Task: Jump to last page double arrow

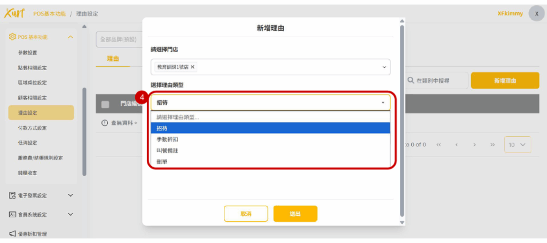Action: point(492,145)
